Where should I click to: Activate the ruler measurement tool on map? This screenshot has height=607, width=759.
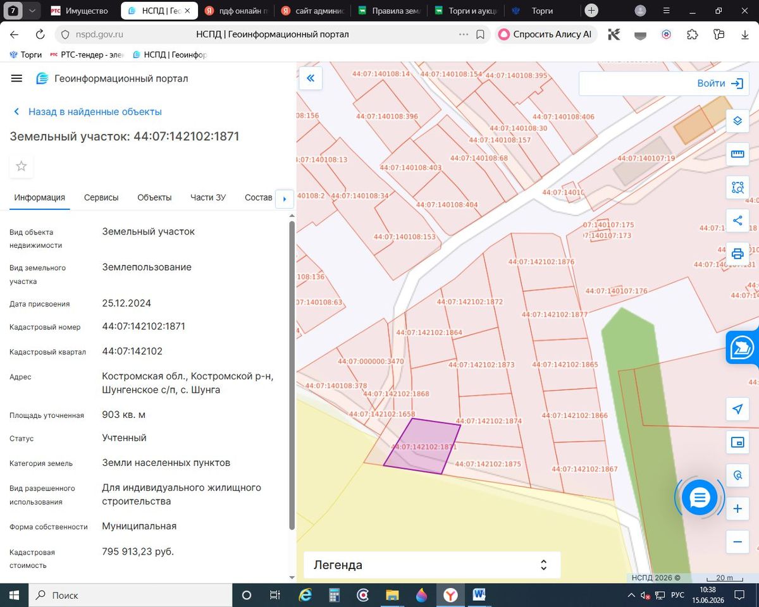737,154
